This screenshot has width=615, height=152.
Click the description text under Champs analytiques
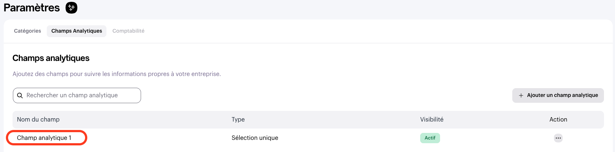[116, 74]
